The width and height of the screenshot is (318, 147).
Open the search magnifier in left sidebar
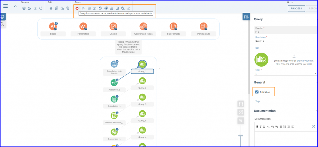[x=2, y=24]
